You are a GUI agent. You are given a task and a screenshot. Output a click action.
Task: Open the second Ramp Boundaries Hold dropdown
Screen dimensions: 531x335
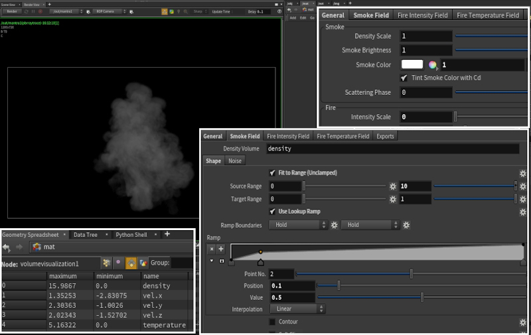(x=366, y=225)
